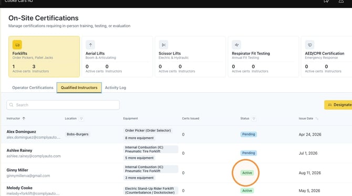Viewport: 352px width, 196px height.
Task: Click the Aug 11, 2026 date
Action: (x=309, y=173)
